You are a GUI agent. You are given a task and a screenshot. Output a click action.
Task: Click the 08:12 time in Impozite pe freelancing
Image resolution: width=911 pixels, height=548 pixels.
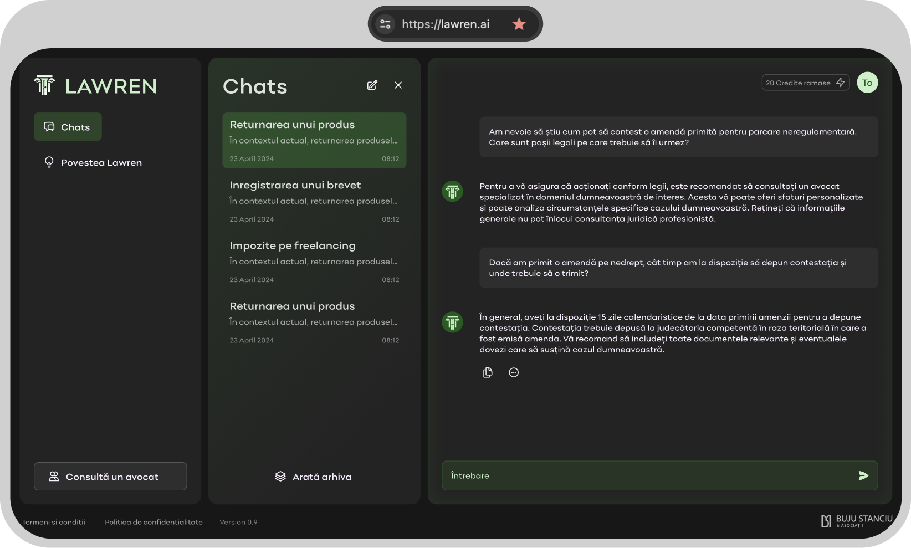(390, 280)
